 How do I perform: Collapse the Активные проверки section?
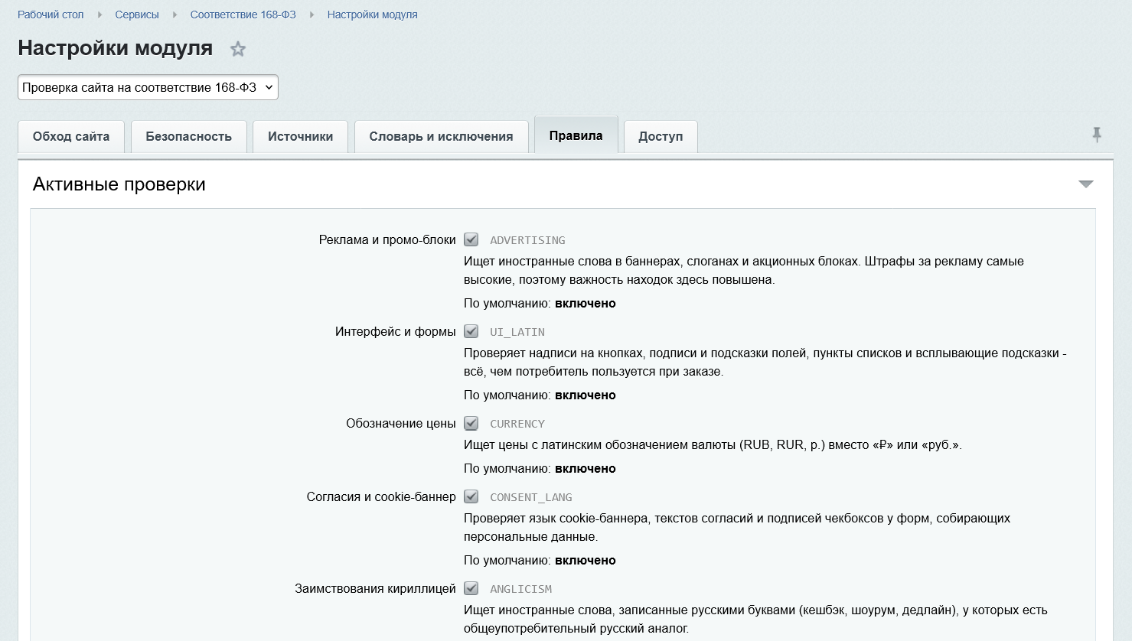tap(1085, 184)
